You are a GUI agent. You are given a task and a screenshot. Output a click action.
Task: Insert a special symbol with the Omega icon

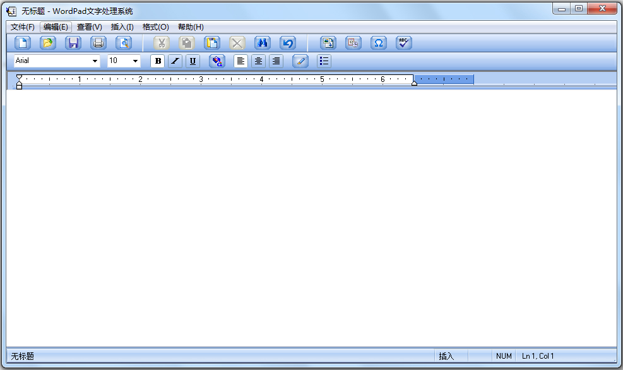379,43
